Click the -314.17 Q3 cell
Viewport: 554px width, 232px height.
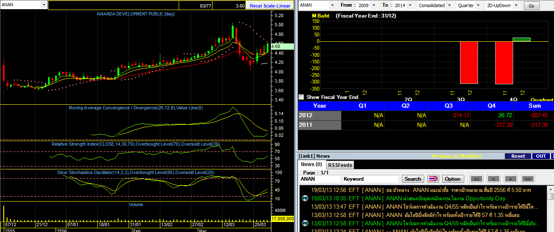449,115
